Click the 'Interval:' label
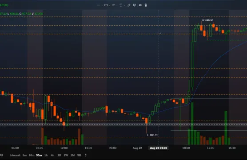The image size is (247, 160). point(15,155)
